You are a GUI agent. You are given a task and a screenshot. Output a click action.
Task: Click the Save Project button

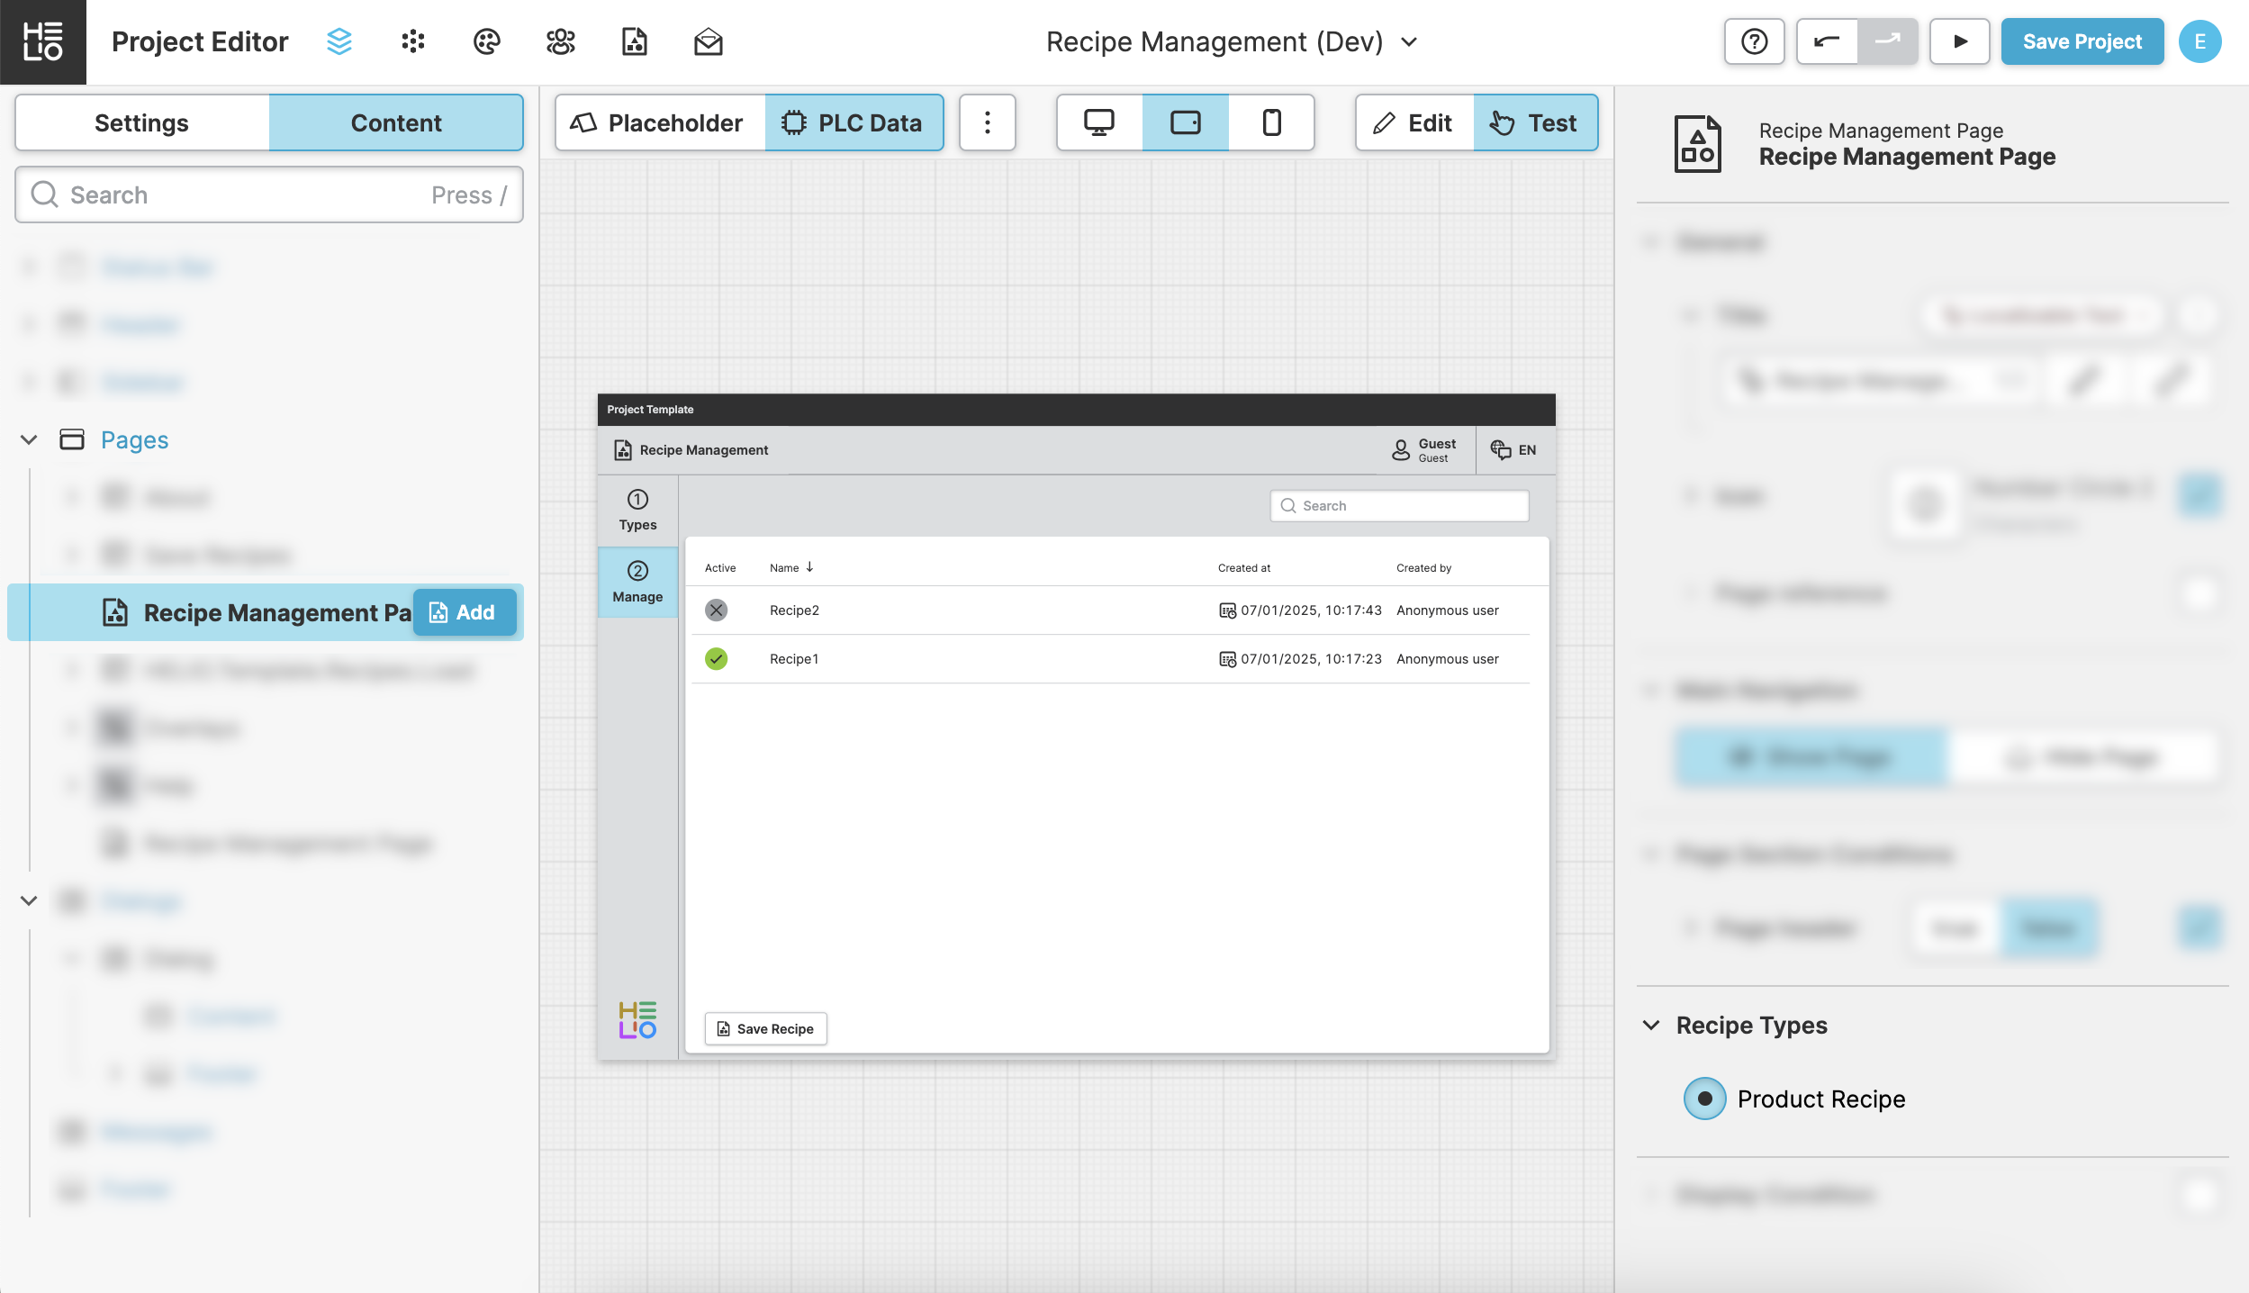point(2082,41)
